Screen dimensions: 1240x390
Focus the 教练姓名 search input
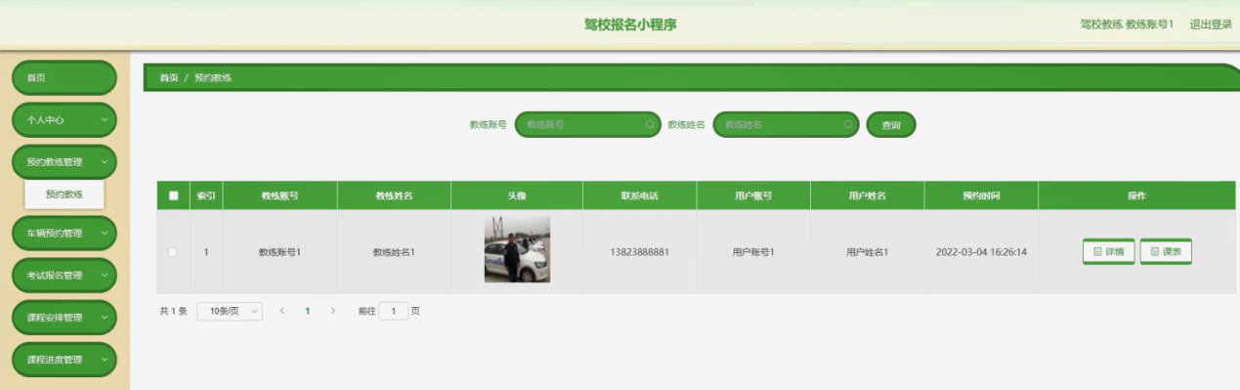787,125
